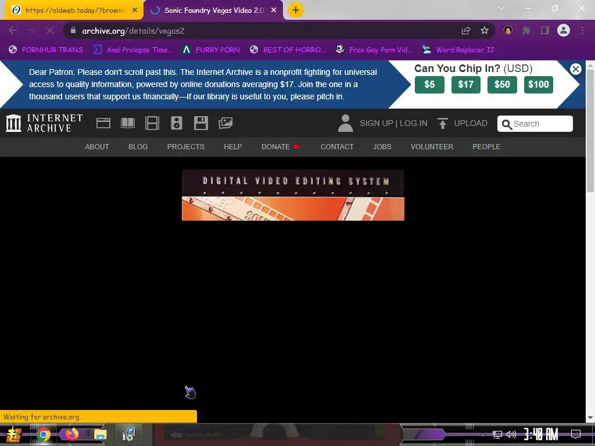Open File Explorer from the taskbar
The height and width of the screenshot is (446, 595).
point(100,434)
